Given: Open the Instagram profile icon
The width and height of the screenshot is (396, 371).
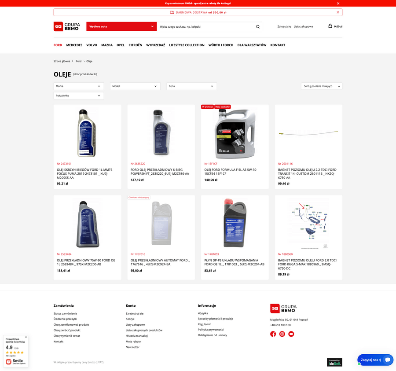Looking at the screenshot, I should pos(282,334).
